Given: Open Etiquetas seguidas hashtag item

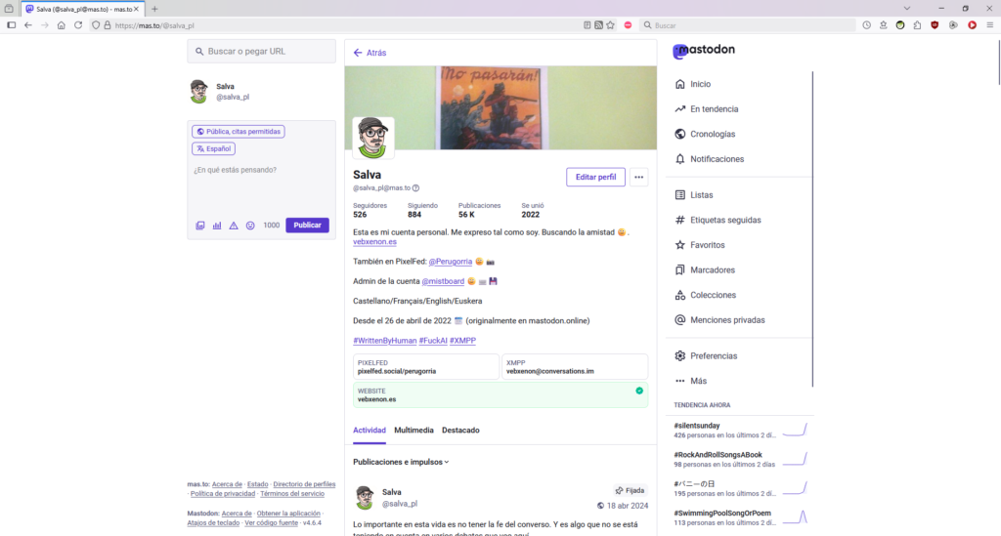Looking at the screenshot, I should point(718,220).
